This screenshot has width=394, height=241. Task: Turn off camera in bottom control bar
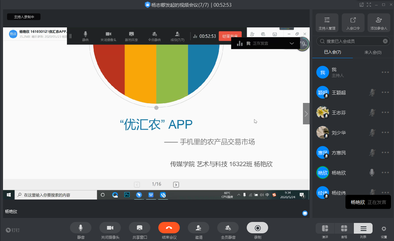(110, 228)
